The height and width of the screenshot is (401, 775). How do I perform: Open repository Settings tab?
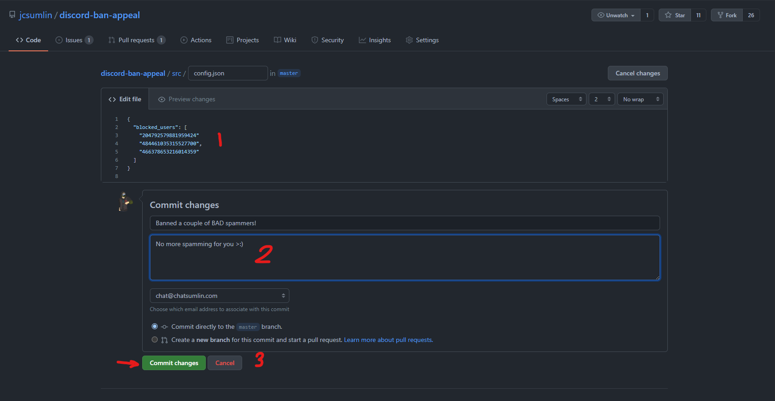pyautogui.click(x=422, y=40)
